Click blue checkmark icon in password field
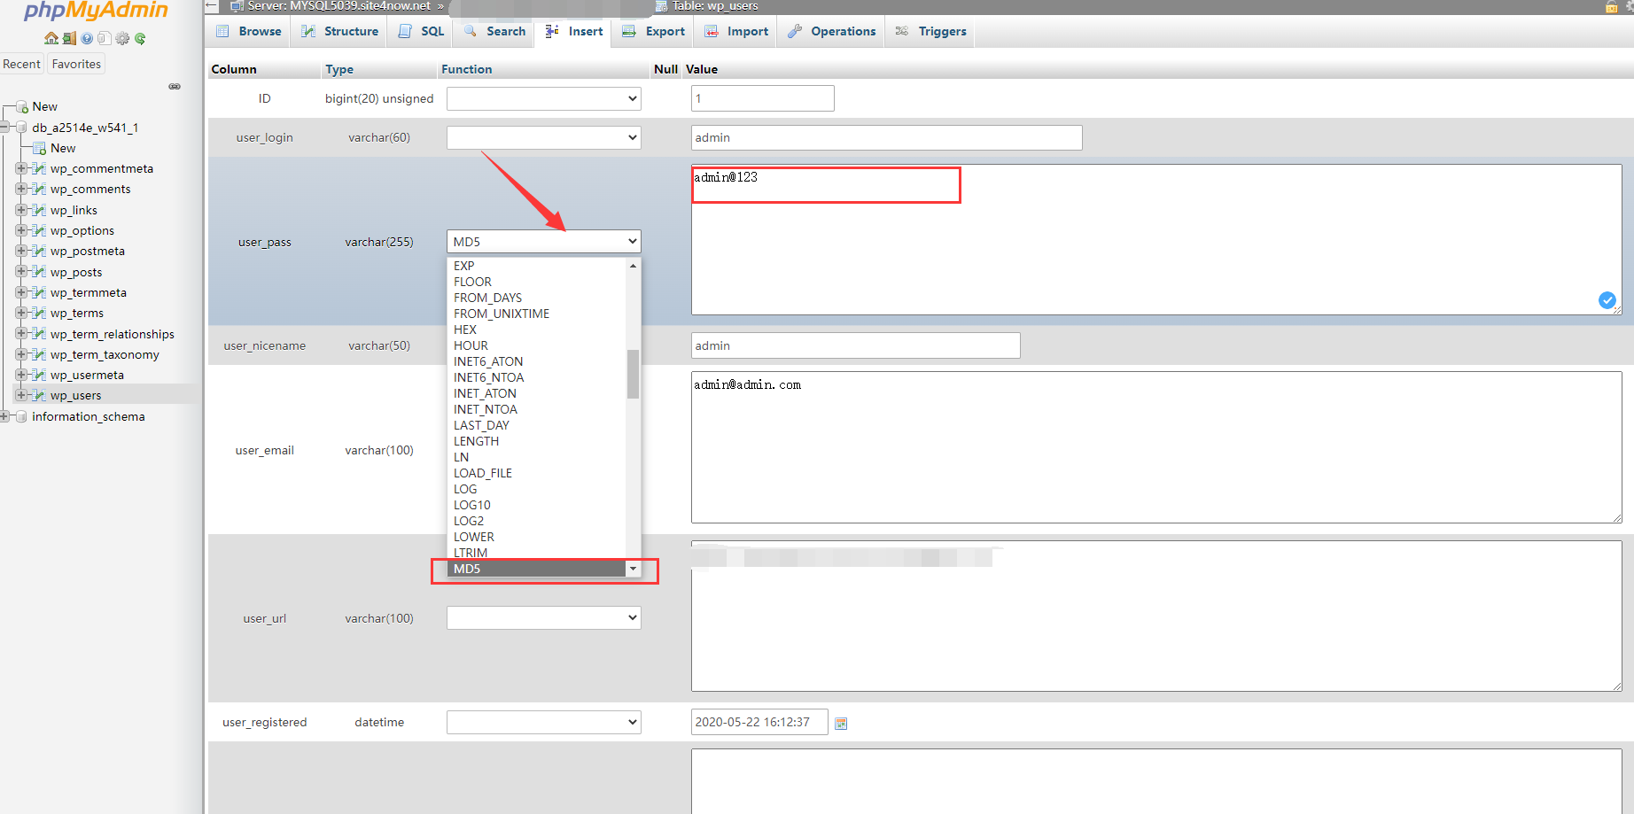The image size is (1634, 814). tap(1607, 300)
